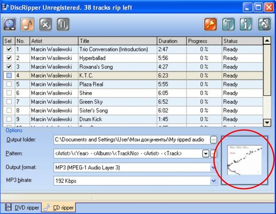Browse for output folder with ellipsis button

point(213,140)
